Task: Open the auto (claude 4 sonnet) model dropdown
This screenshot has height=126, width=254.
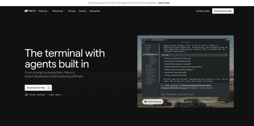Action: coord(186,94)
